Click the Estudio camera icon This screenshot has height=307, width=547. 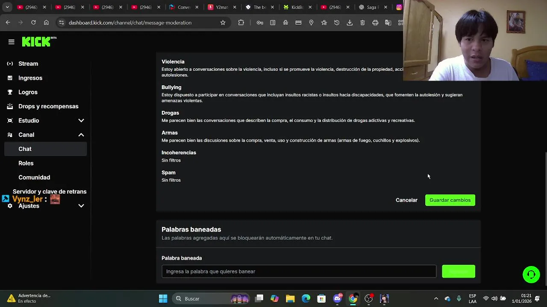[x=10, y=121]
